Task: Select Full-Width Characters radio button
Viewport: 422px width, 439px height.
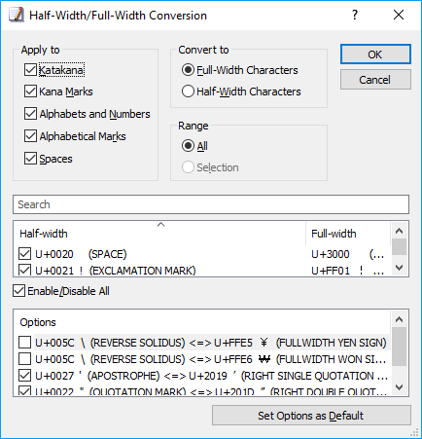Action: pyautogui.click(x=188, y=70)
